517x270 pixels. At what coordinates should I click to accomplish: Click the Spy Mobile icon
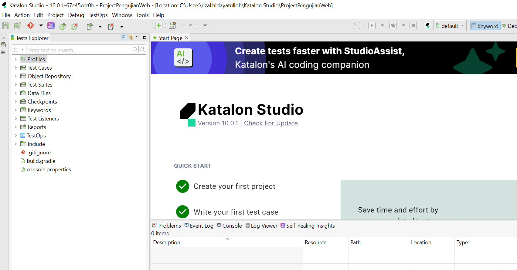[x=90, y=26]
